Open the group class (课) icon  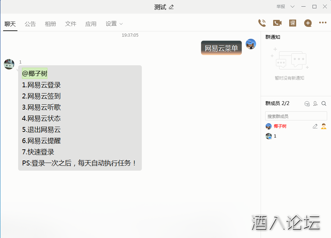(x=293, y=23)
